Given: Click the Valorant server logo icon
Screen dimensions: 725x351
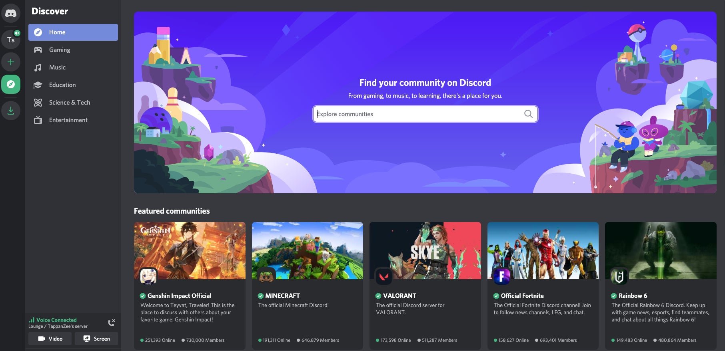Looking at the screenshot, I should [384, 276].
